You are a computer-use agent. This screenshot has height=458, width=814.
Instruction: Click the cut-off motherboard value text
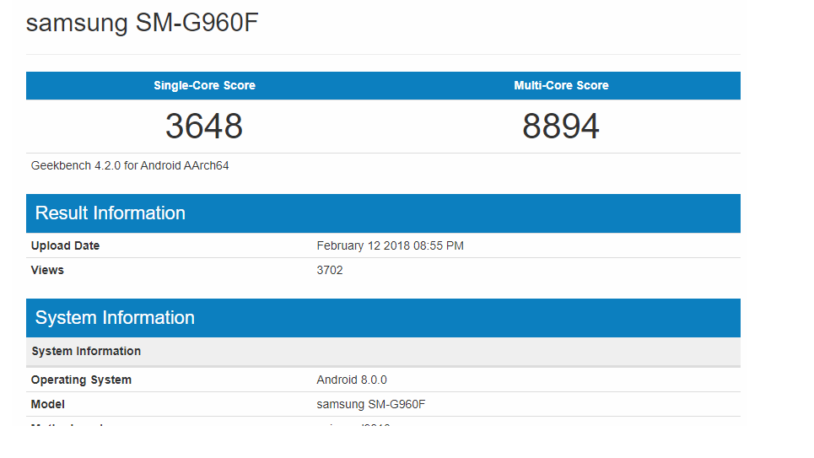(353, 424)
